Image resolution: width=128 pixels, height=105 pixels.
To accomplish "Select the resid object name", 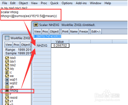I will [x=14, y=98].
